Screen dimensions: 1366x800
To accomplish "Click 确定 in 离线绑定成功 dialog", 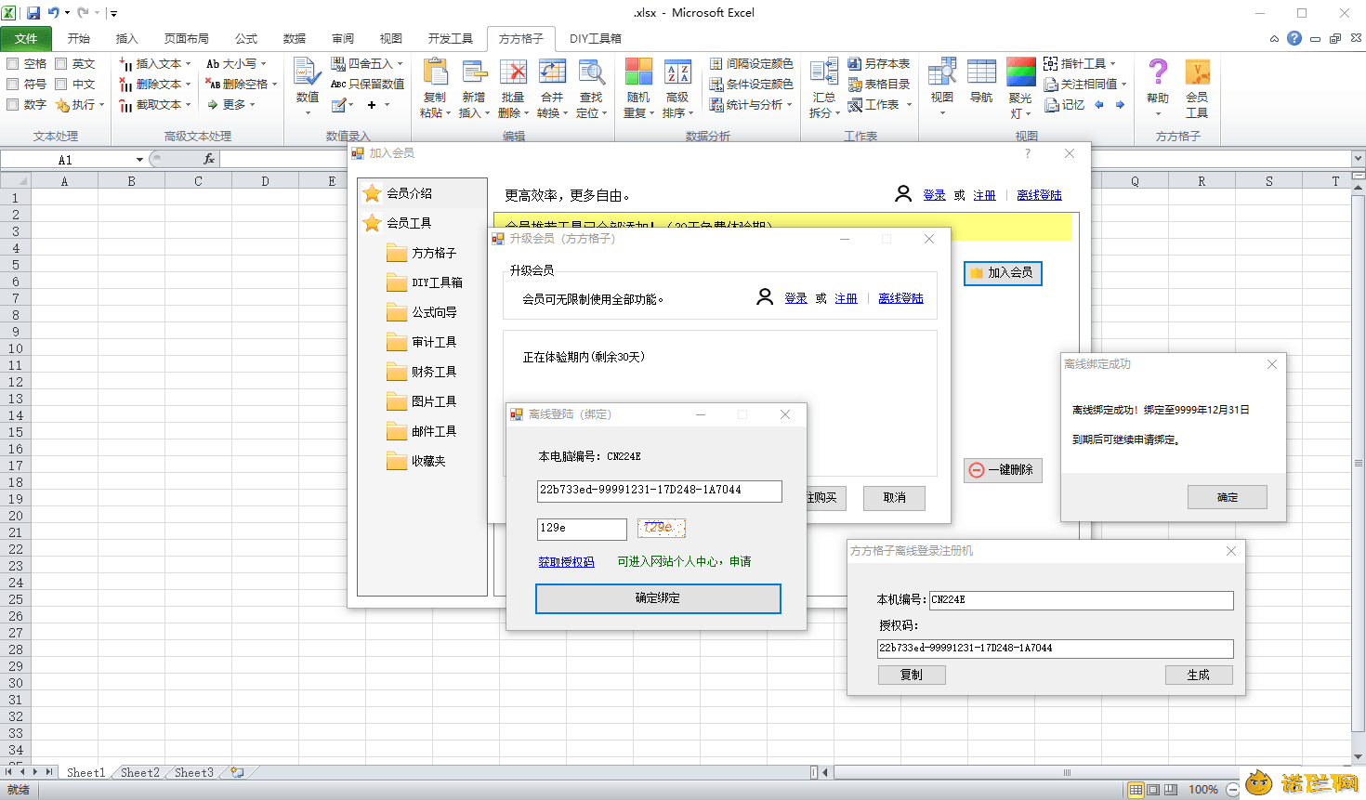I will click(1227, 497).
